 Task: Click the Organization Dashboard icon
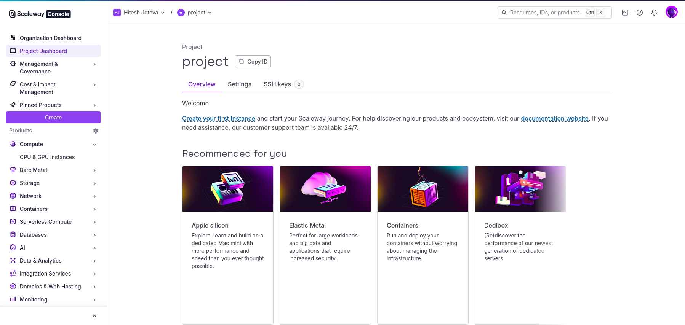pos(13,38)
